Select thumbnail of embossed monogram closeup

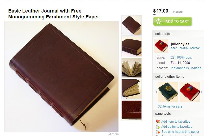pos(131,110)
